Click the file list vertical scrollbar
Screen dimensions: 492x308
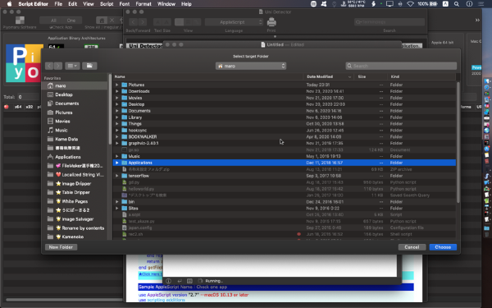(x=458, y=142)
